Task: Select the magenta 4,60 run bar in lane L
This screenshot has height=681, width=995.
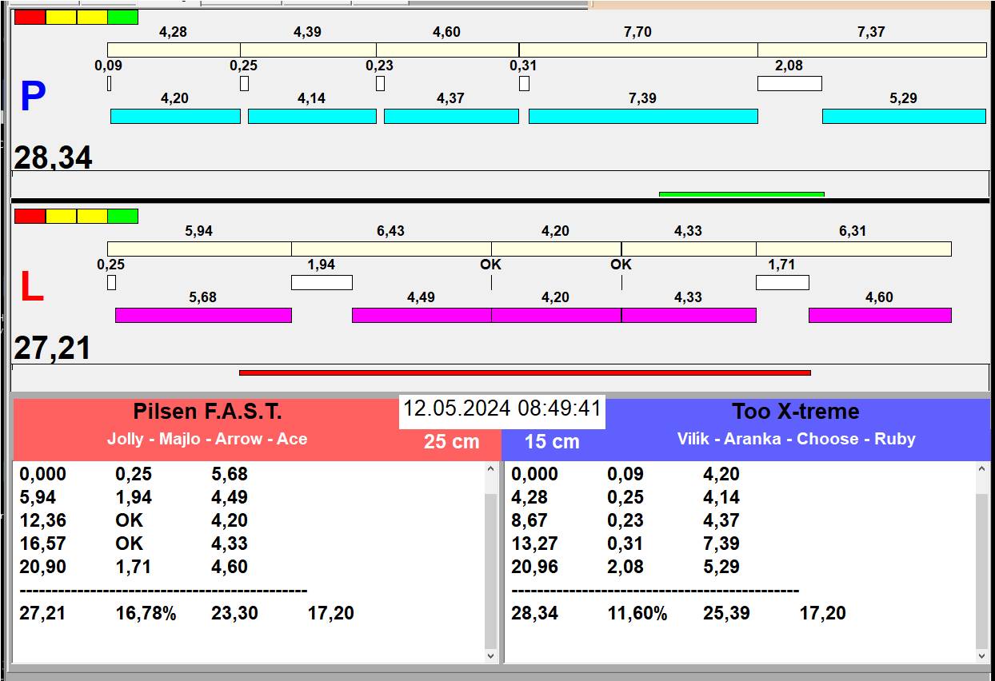Action: [x=880, y=315]
